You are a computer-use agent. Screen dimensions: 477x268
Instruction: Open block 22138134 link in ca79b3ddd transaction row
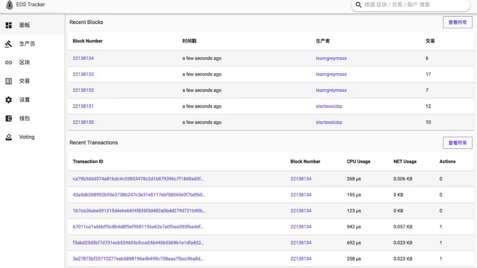pos(301,179)
